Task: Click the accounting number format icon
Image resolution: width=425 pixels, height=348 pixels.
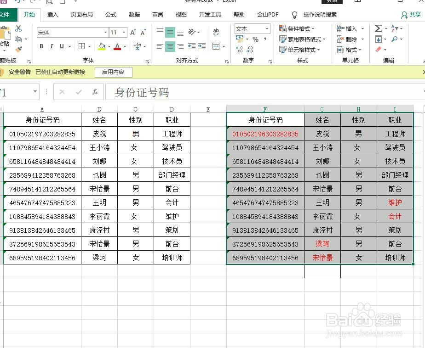Action: [x=240, y=39]
